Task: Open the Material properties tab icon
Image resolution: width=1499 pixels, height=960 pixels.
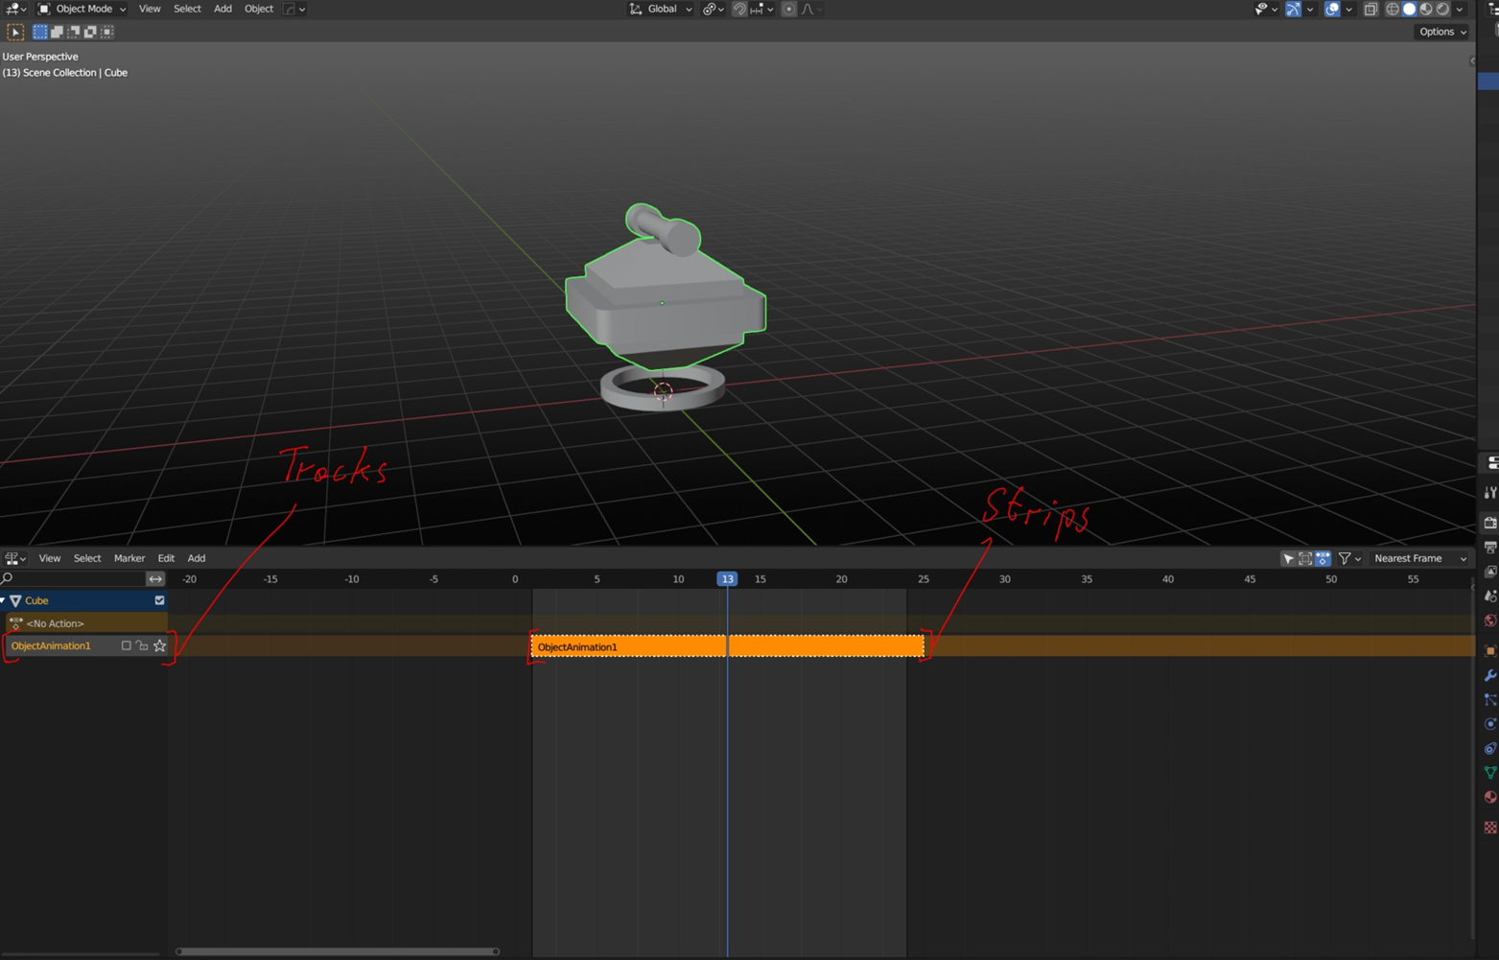Action: tap(1489, 797)
